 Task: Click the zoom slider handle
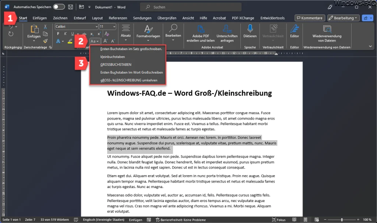tap(342, 220)
